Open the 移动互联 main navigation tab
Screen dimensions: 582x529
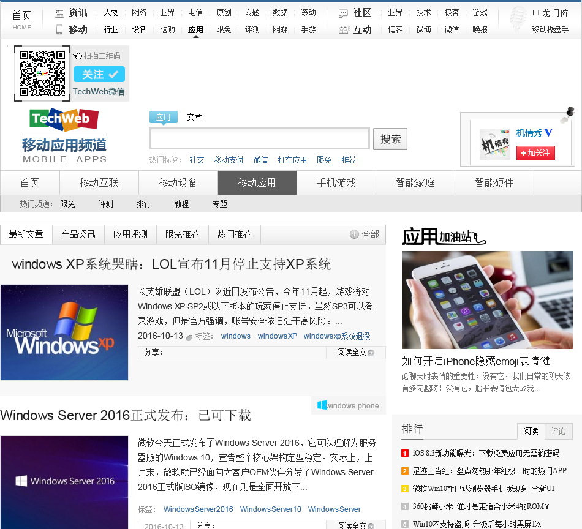pos(99,182)
